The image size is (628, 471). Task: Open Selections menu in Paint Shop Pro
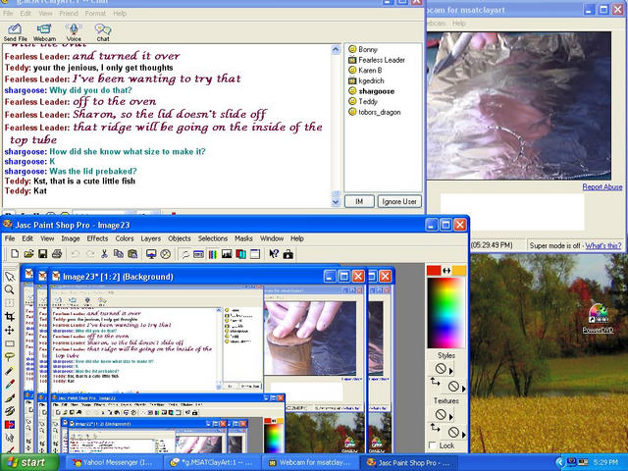[x=213, y=238]
